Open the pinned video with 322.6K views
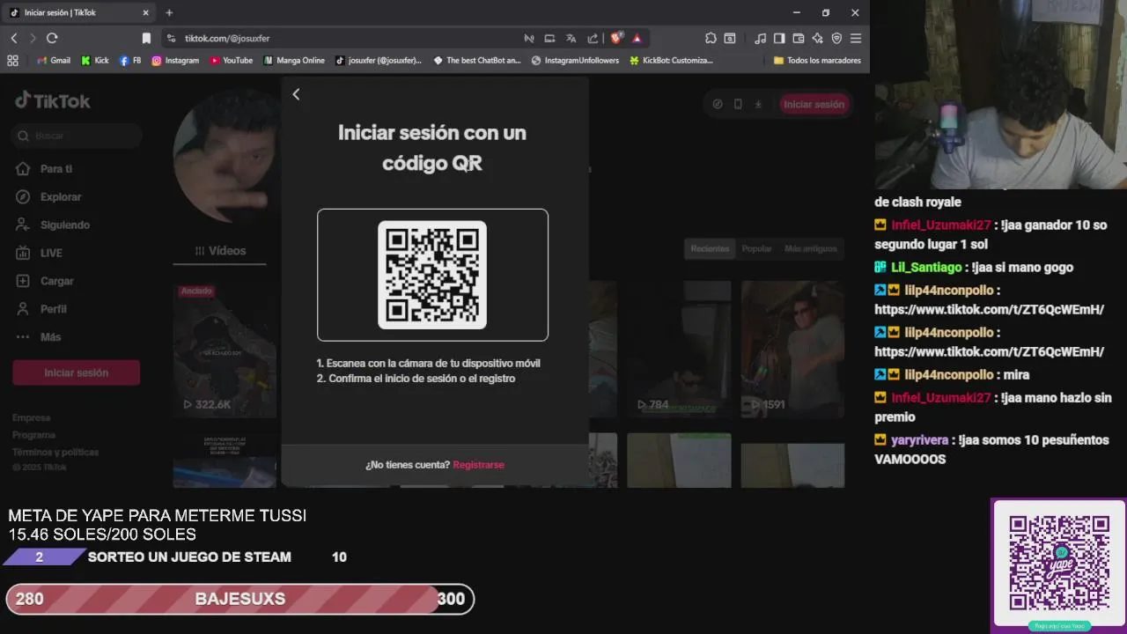Viewport: 1127px width, 634px height. pyautogui.click(x=225, y=349)
